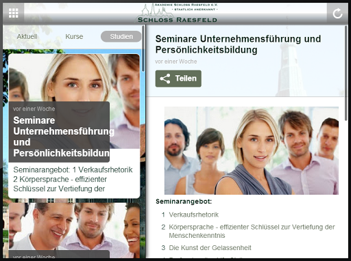Click the 'vor einer Woche' label on the second card

click(x=34, y=257)
